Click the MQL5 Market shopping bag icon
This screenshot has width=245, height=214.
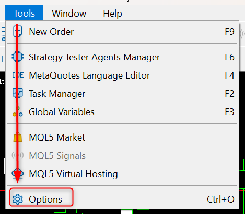(18, 137)
